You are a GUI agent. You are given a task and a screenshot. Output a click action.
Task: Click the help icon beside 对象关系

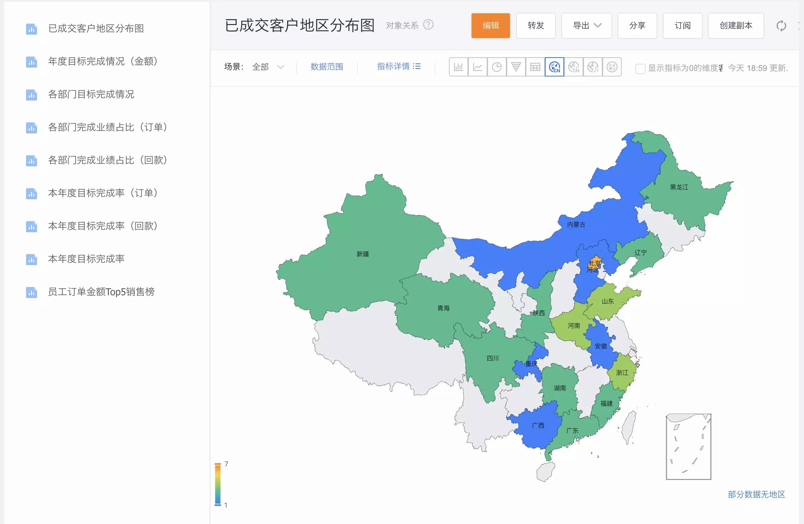428,25
